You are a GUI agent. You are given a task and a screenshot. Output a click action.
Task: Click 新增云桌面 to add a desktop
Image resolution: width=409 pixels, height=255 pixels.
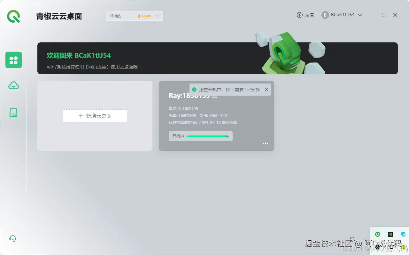(95, 116)
